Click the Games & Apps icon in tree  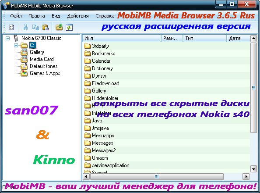click(x=24, y=73)
